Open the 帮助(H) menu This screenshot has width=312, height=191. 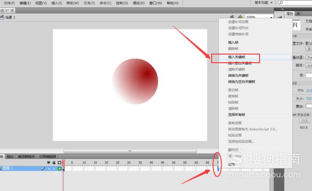point(173,3)
